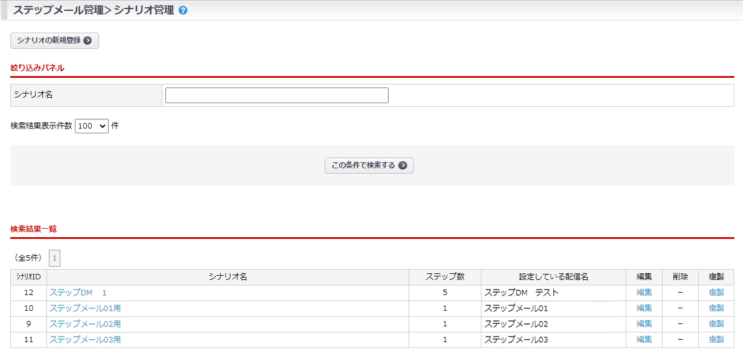Viewport: 744px width, 359px height.
Task: Duplicate the scenario with ID 9
Action: (716, 324)
